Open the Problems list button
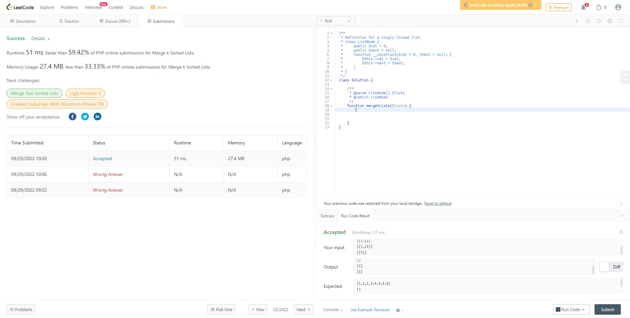The width and height of the screenshot is (630, 318). pos(21,309)
